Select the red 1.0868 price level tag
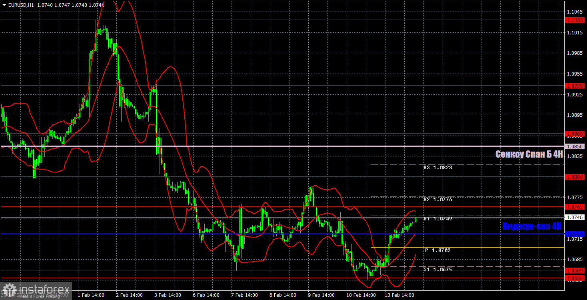The height and width of the screenshot is (300, 587). click(575, 134)
